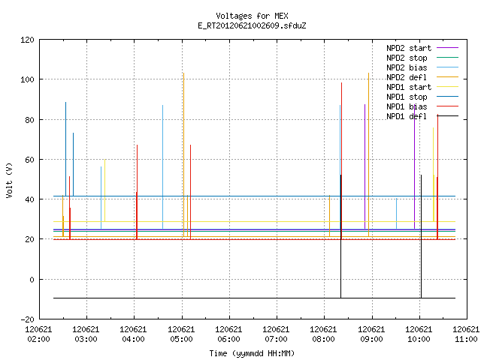Click the 'NPD1 stop' legend label
This screenshot has width=481, height=360.
click(x=407, y=97)
